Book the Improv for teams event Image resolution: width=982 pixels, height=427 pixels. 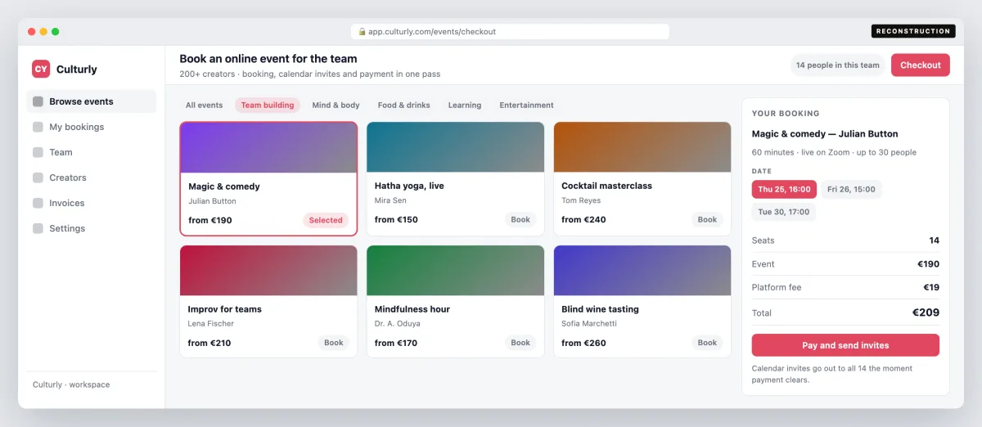(334, 343)
